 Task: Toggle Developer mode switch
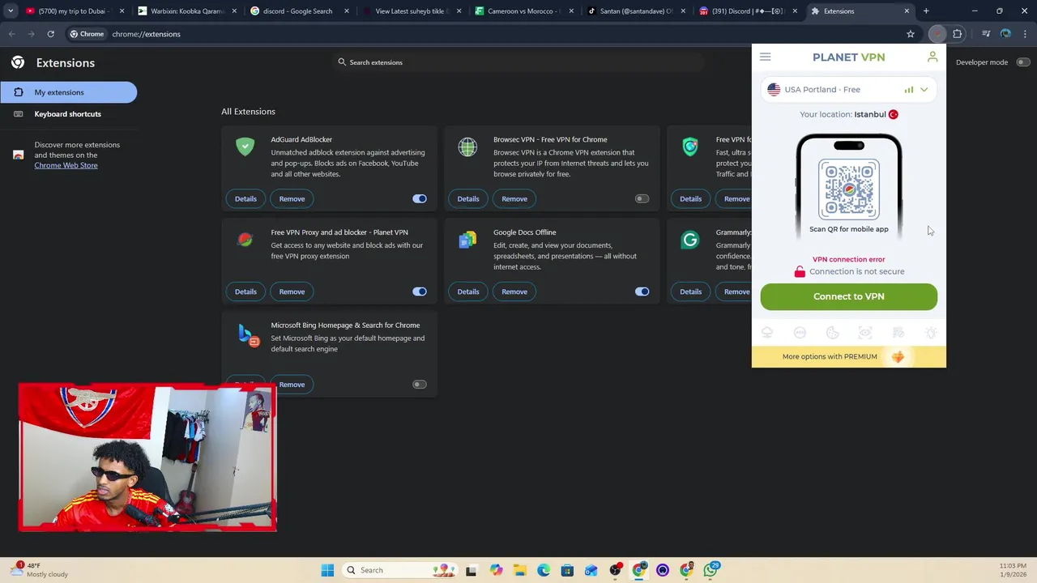tap(1022, 62)
